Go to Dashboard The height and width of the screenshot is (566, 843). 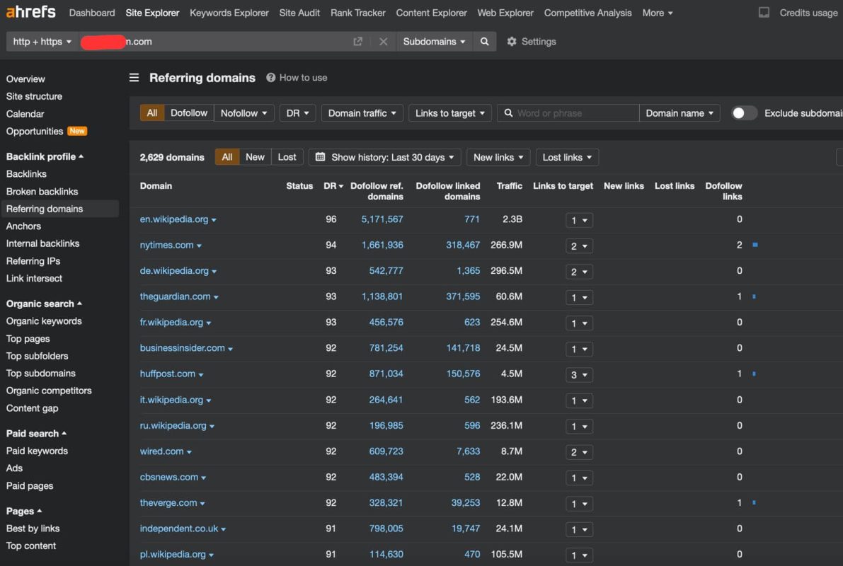pos(92,12)
